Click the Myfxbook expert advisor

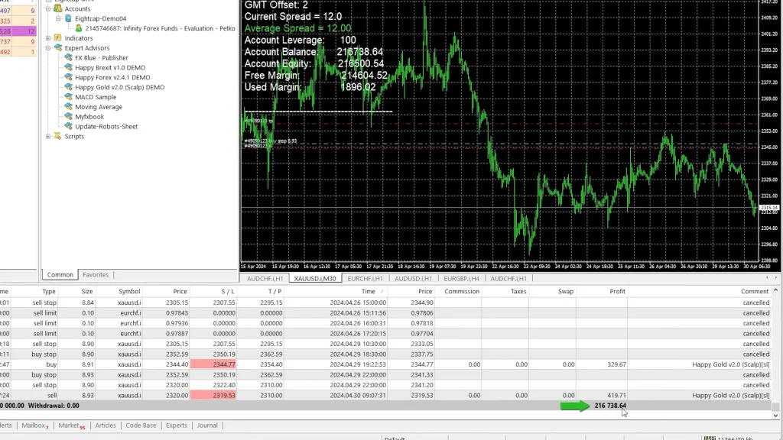[89, 117]
